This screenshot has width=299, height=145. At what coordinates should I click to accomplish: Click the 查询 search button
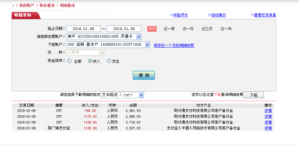coord(144,75)
